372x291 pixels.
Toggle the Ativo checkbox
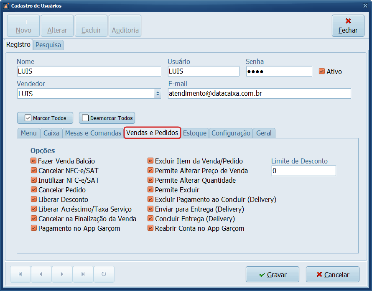321,71
